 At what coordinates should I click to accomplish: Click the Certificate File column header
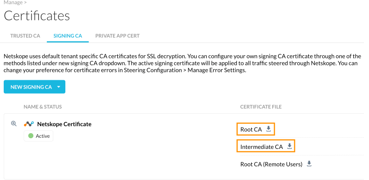pyautogui.click(x=261, y=107)
